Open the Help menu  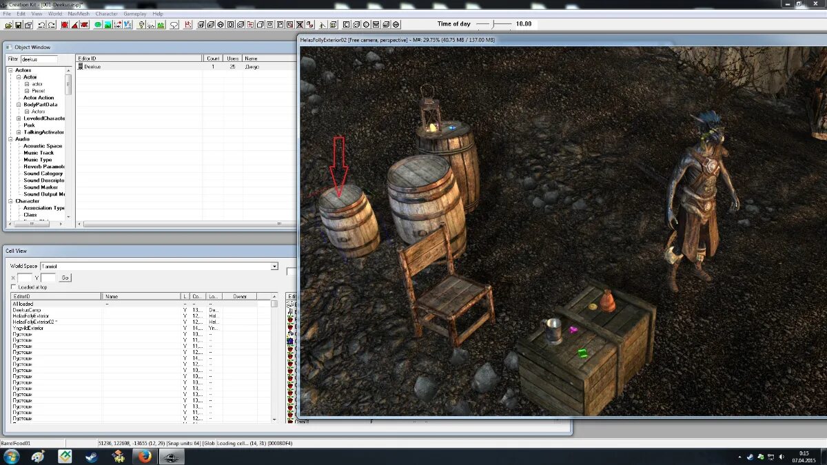(158, 14)
